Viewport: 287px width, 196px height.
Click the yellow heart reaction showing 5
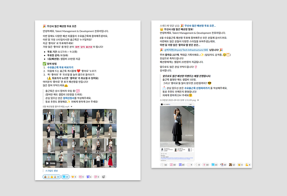(x=74, y=177)
